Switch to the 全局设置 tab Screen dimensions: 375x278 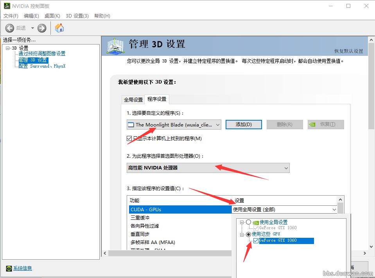click(133, 100)
